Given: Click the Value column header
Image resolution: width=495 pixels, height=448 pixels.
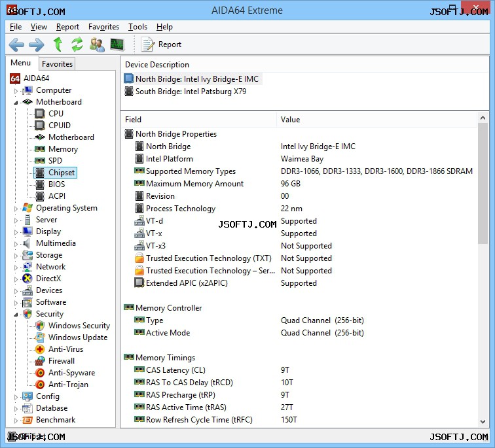Looking at the screenshot, I should tap(377, 120).
